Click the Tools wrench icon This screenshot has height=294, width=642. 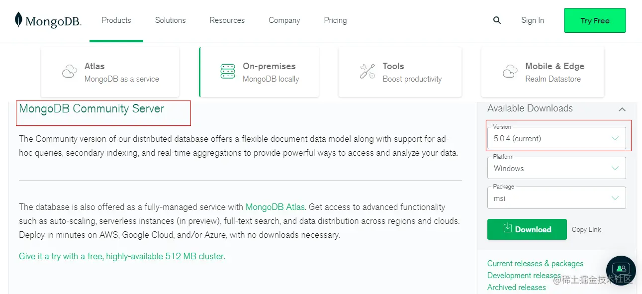coord(367,72)
